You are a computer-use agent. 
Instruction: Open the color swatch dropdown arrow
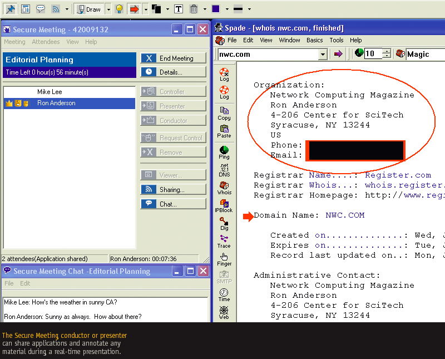click(x=227, y=9)
